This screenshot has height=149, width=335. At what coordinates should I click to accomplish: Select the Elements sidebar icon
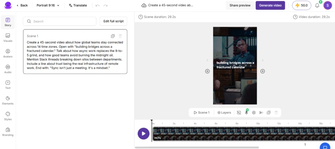tap(8, 100)
